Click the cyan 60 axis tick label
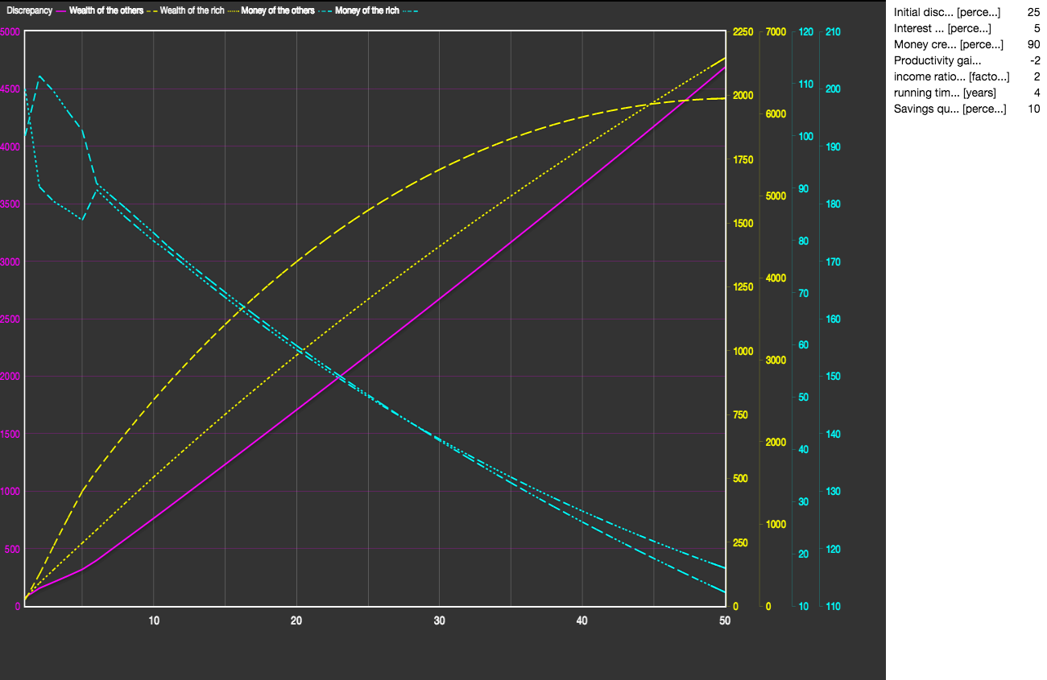 (x=803, y=345)
